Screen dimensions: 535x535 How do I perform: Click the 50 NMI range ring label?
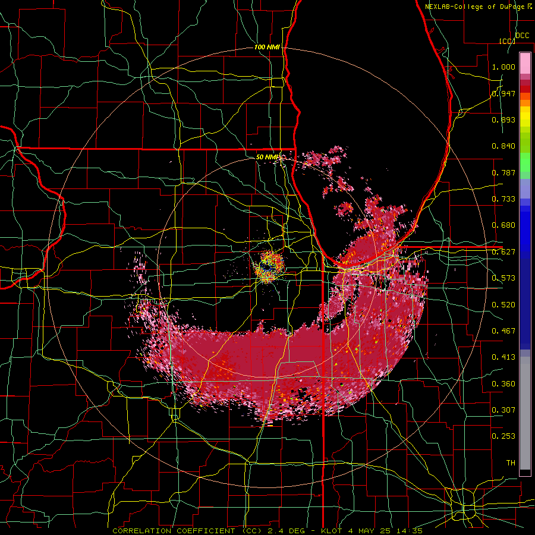pyautogui.click(x=268, y=157)
